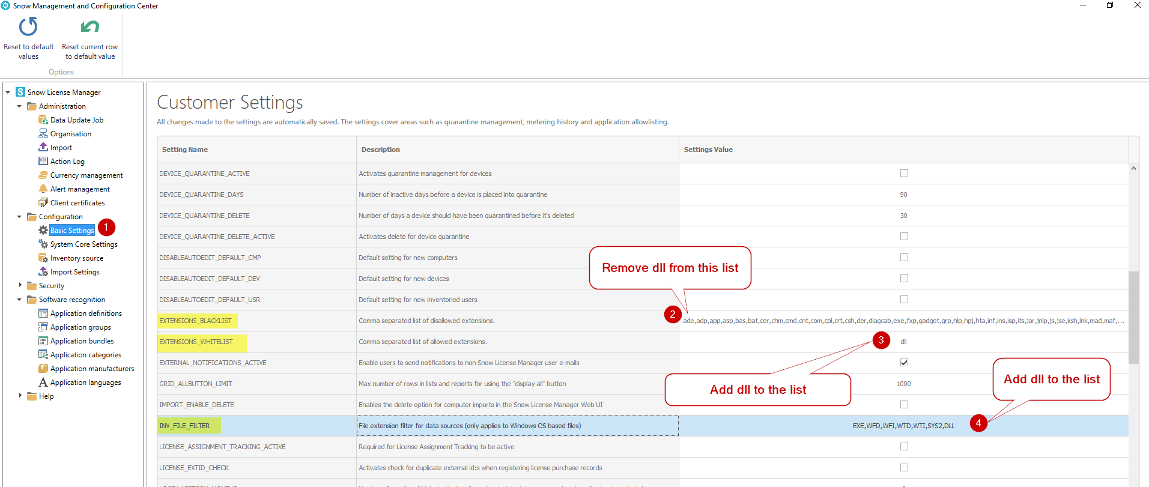This screenshot has height=487, width=1149.
Task: Click the Reset to default values icon
Action: click(28, 27)
